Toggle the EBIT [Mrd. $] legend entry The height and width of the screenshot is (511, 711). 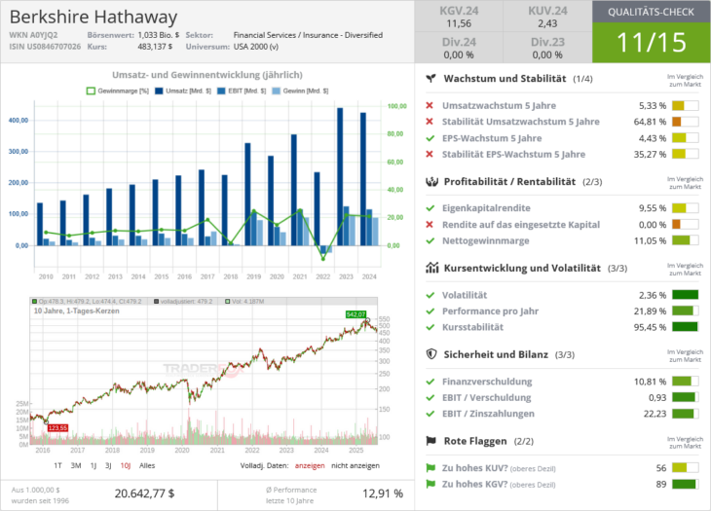242,91
